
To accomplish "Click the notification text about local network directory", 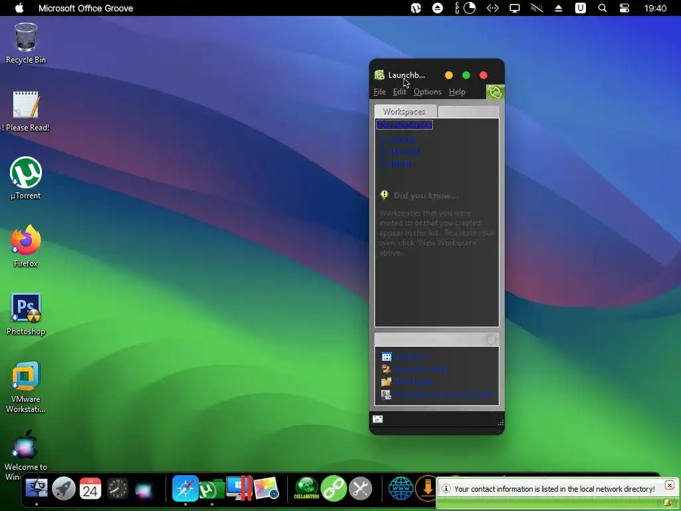I will point(554,489).
